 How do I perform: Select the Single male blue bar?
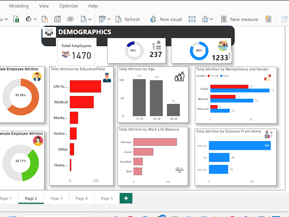(x=240, y=90)
